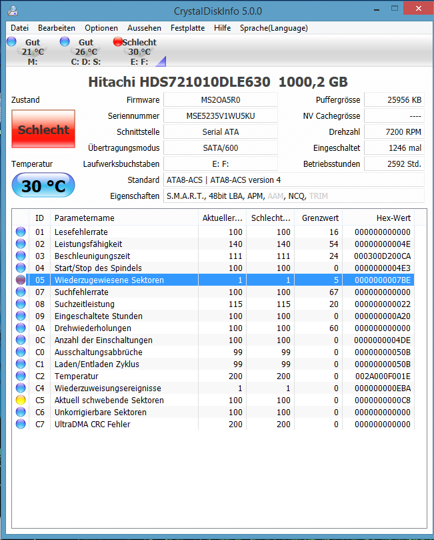The image size is (434, 540).
Task: Click status icon of Drehwiederholungen row
Action: (21, 328)
